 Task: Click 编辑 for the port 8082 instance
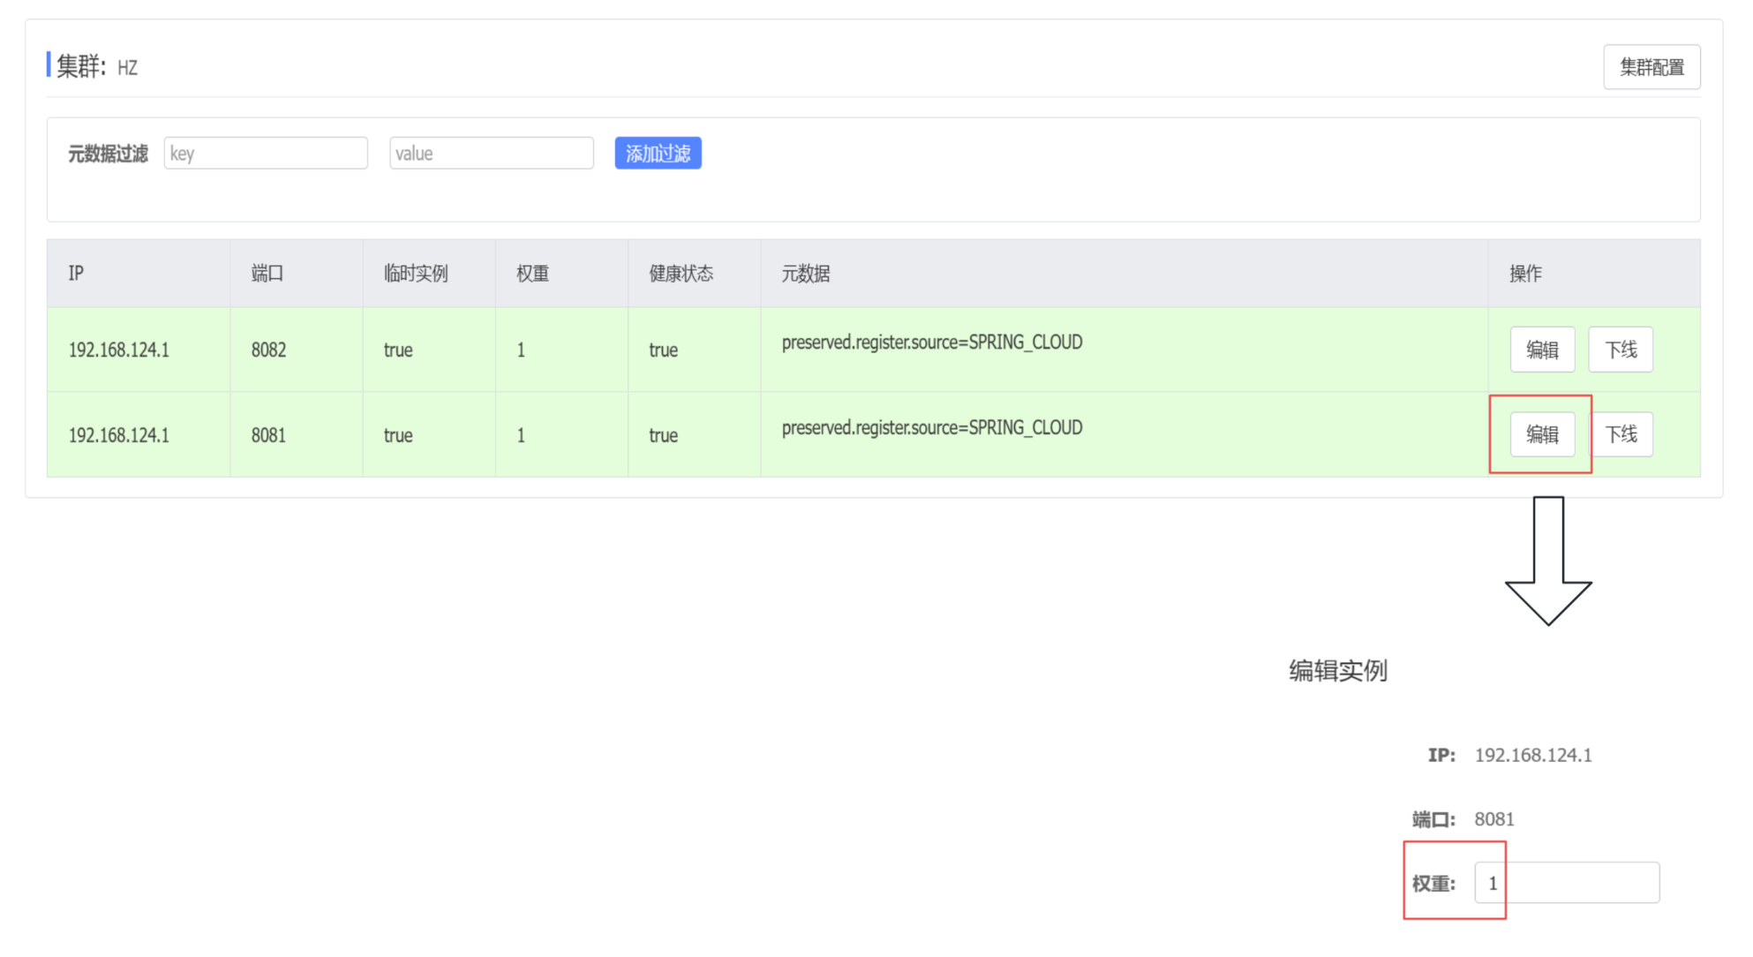pos(1541,350)
